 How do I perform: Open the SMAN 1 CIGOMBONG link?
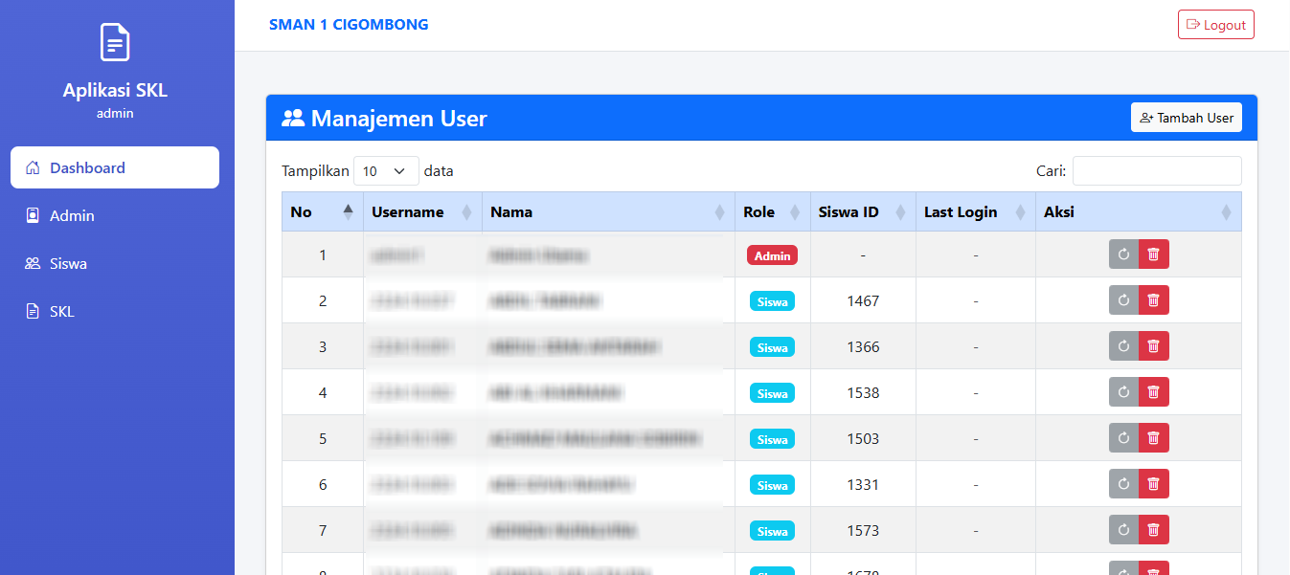click(349, 25)
